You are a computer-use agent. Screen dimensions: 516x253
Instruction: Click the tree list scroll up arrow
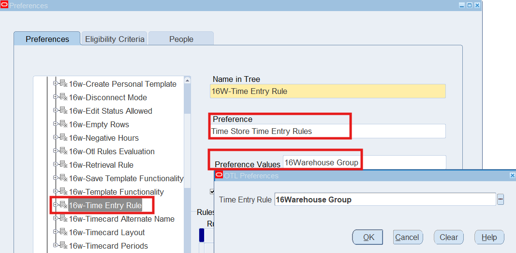tap(188, 80)
